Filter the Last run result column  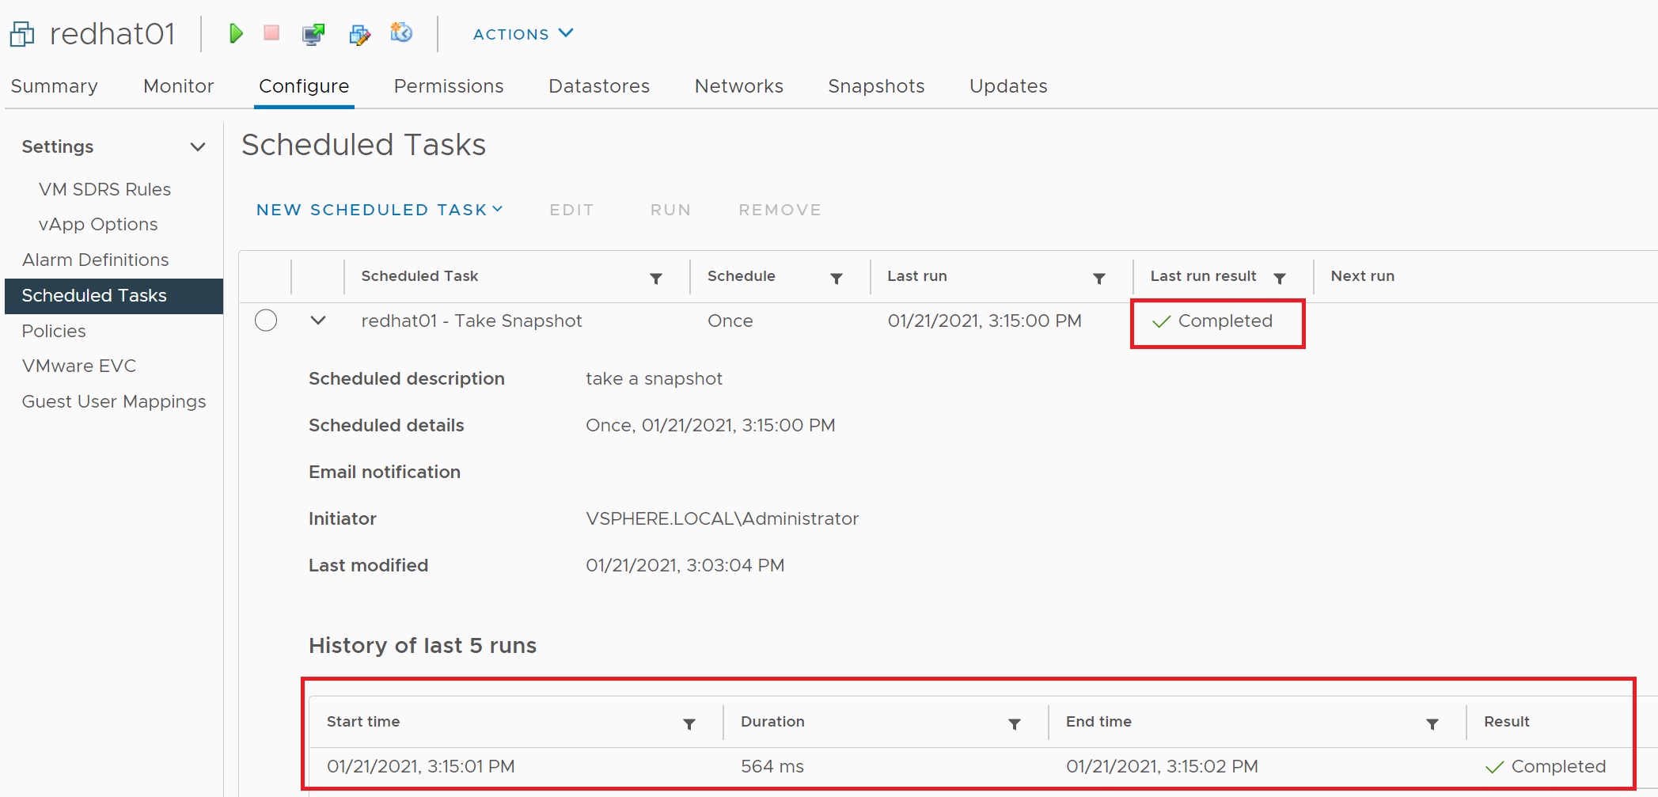tap(1279, 278)
